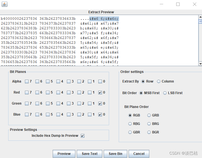202x158 pixels.
Task: Toggle Green bit plane 4
Action: coord(58,104)
